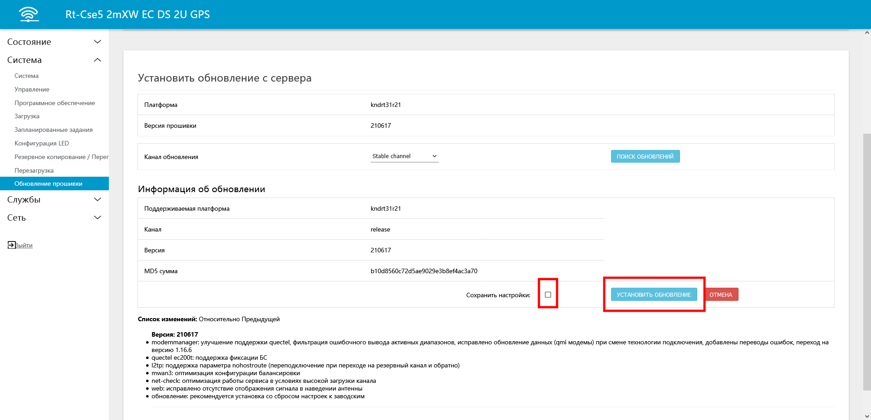The image size is (871, 420).
Task: Click the MD5 сумма label
Action: (161, 271)
